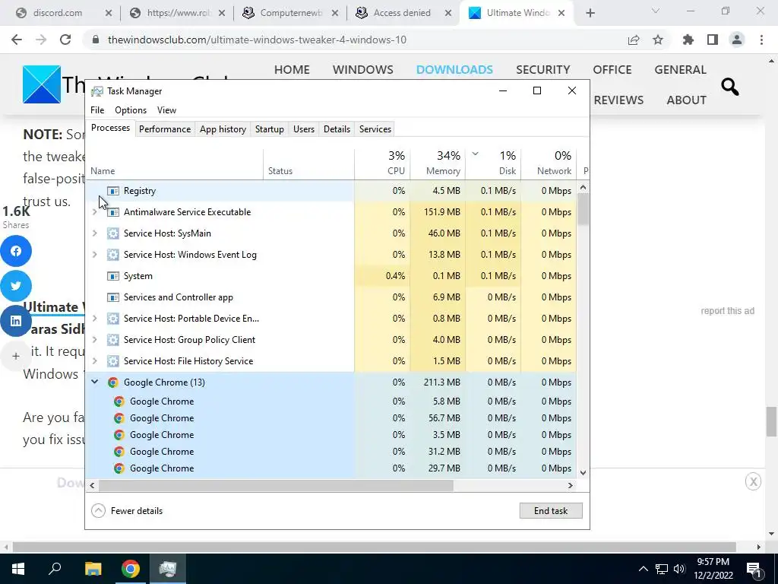This screenshot has width=778, height=584.
Task: Open the DOWNLOADS site nav link
Action: (454, 69)
